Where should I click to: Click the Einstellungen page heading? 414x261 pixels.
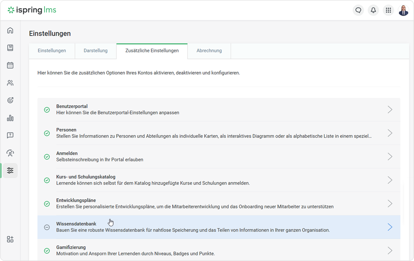[x=50, y=34]
